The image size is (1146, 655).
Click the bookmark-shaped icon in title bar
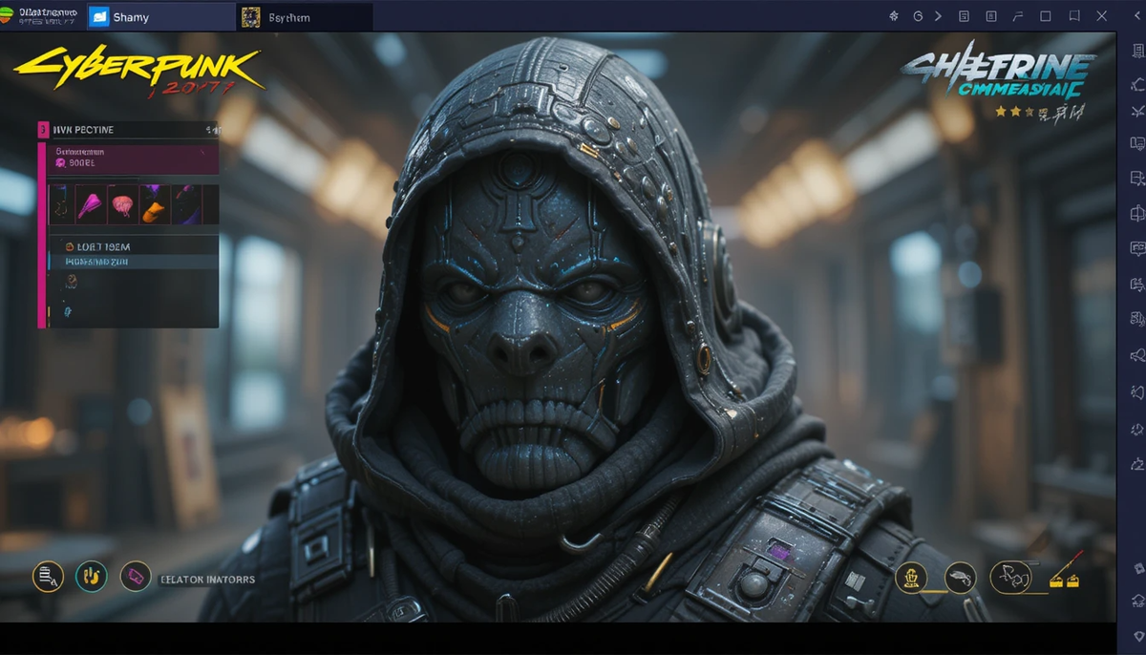point(1074,16)
